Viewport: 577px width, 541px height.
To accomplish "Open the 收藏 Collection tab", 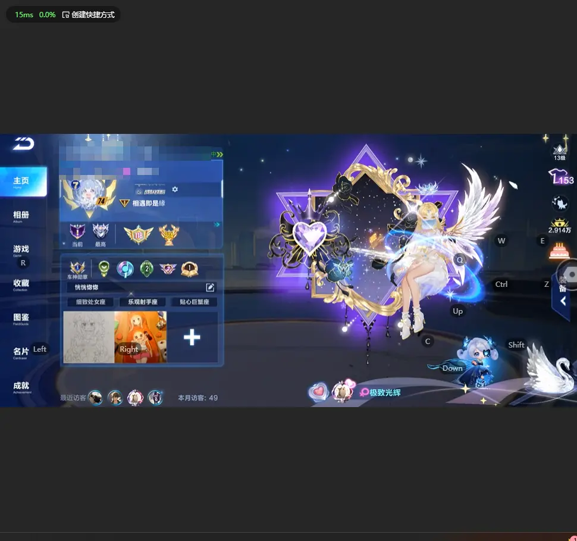I will pyautogui.click(x=21, y=284).
